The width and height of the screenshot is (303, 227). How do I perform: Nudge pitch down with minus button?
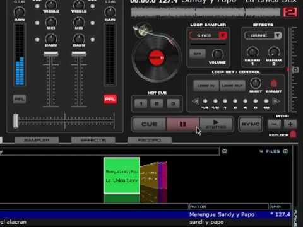click(x=275, y=124)
